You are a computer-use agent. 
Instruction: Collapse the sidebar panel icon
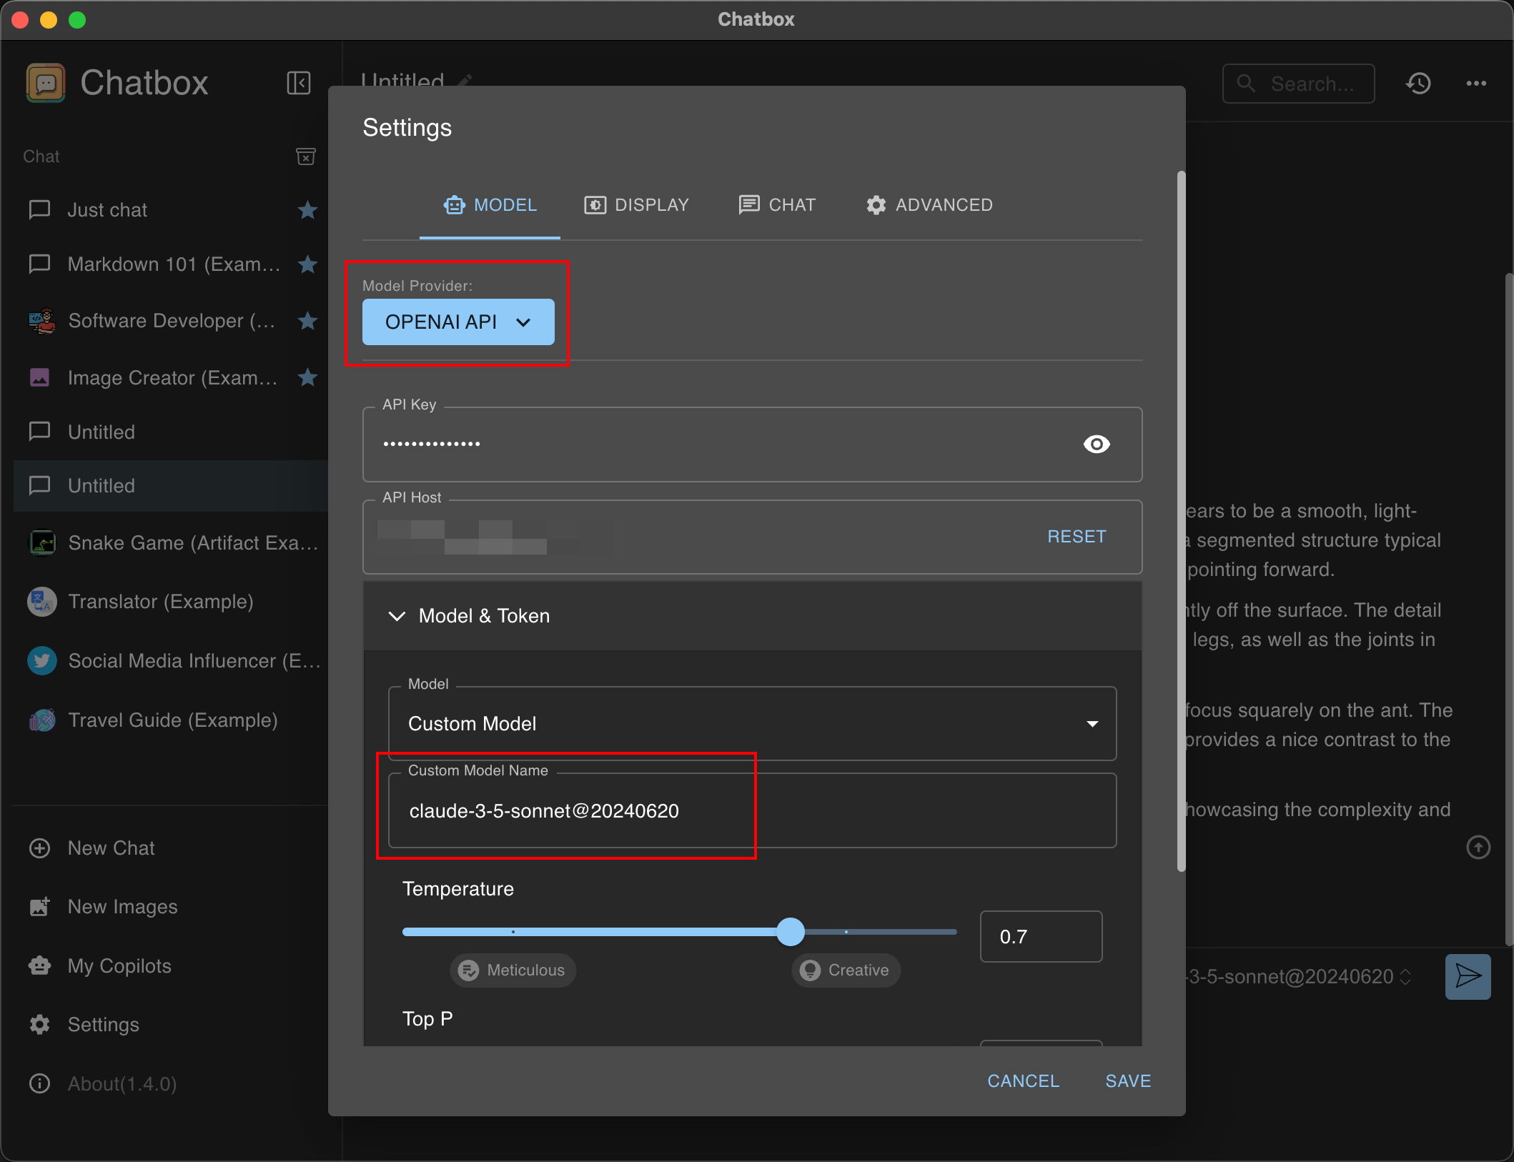(298, 83)
